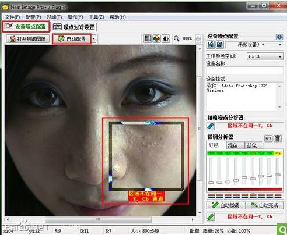Click 自动配置 button

(72, 39)
